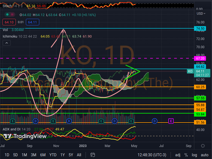
Task: Click the market status green dot indicator
Action: click(7, 14)
